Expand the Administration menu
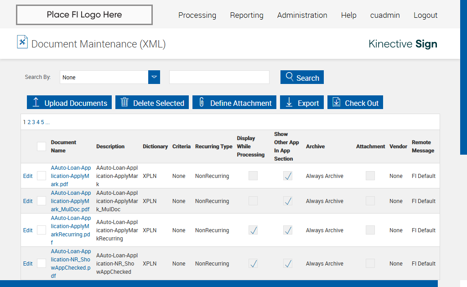Image resolution: width=467 pixels, height=287 pixels. (x=302, y=16)
